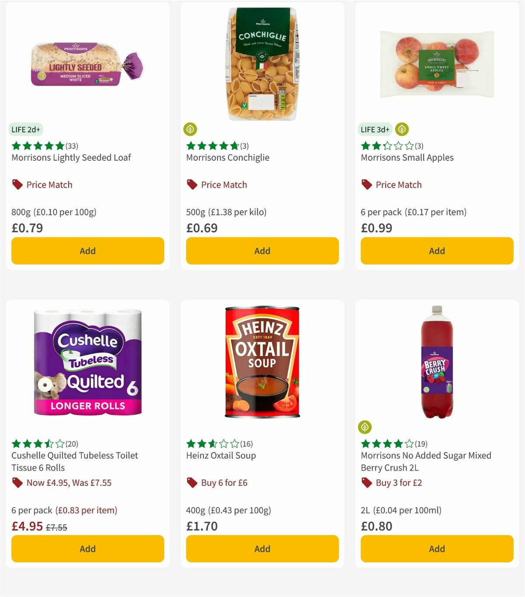525x597 pixels.
Task: Open the Cushelle Quilted Tubeless Toilet Tissue listing
Action: [74, 461]
